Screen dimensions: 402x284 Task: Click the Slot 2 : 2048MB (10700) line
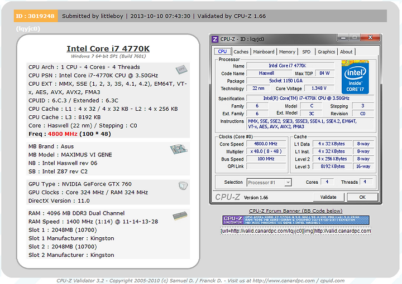coord(63,247)
